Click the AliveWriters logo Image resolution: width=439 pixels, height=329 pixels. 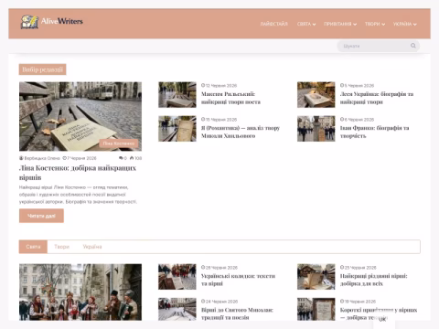[52, 22]
